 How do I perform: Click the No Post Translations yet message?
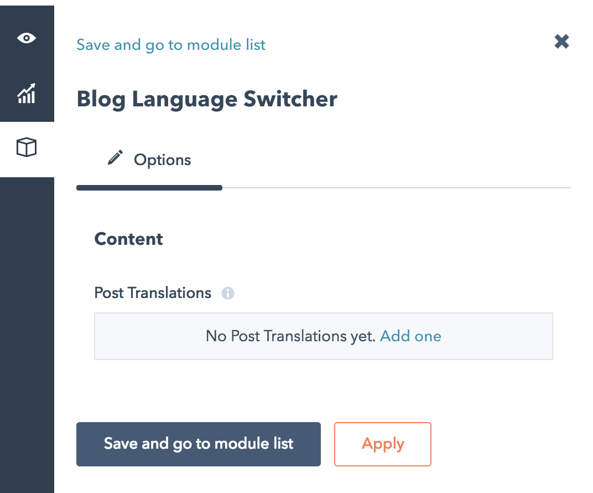click(x=290, y=336)
